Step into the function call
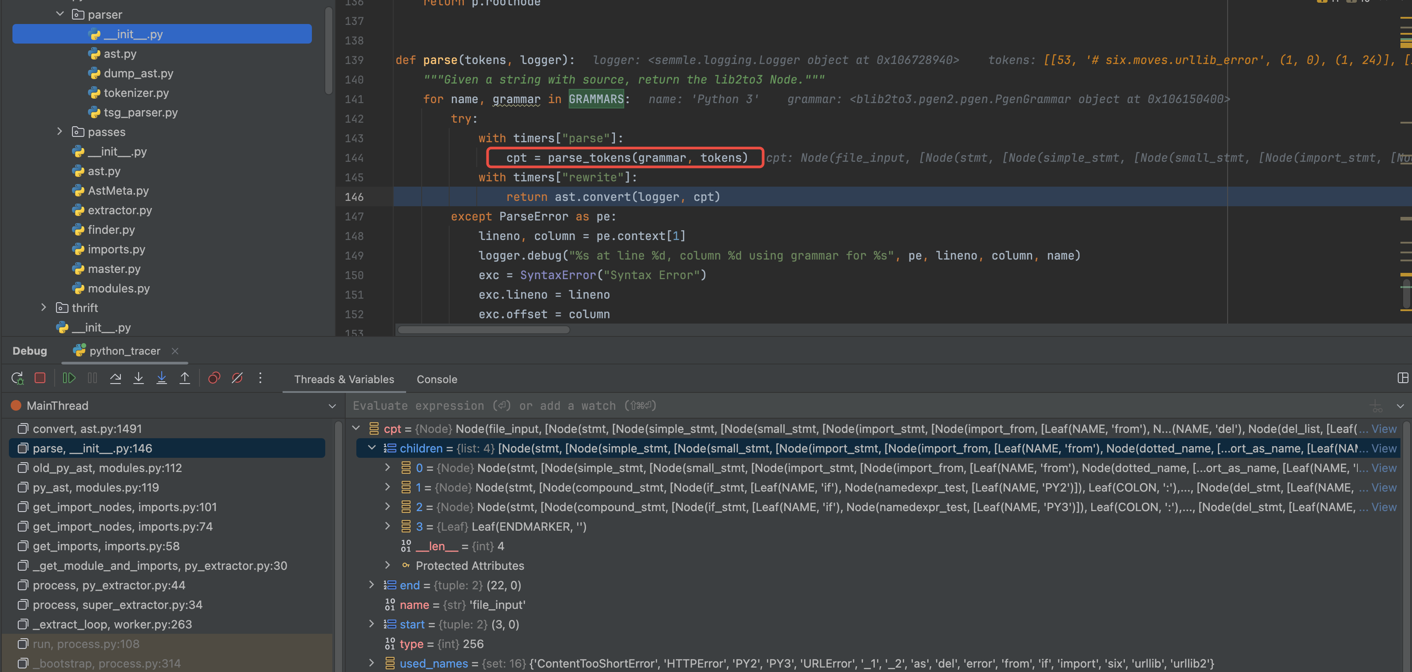1412x672 pixels. (139, 378)
